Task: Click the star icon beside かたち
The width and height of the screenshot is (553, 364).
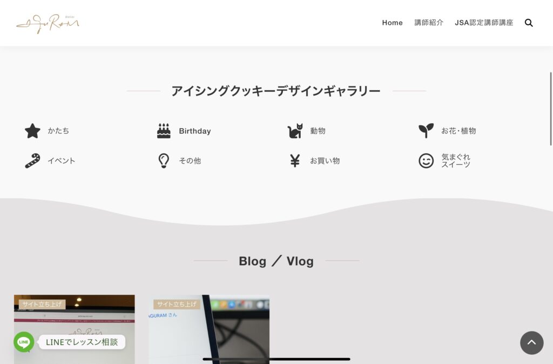Action: tap(32, 131)
